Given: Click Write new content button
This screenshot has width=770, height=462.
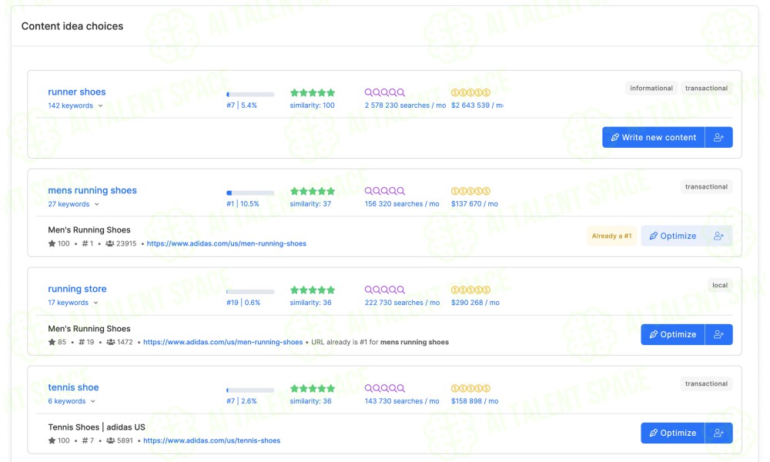Looking at the screenshot, I should point(654,138).
